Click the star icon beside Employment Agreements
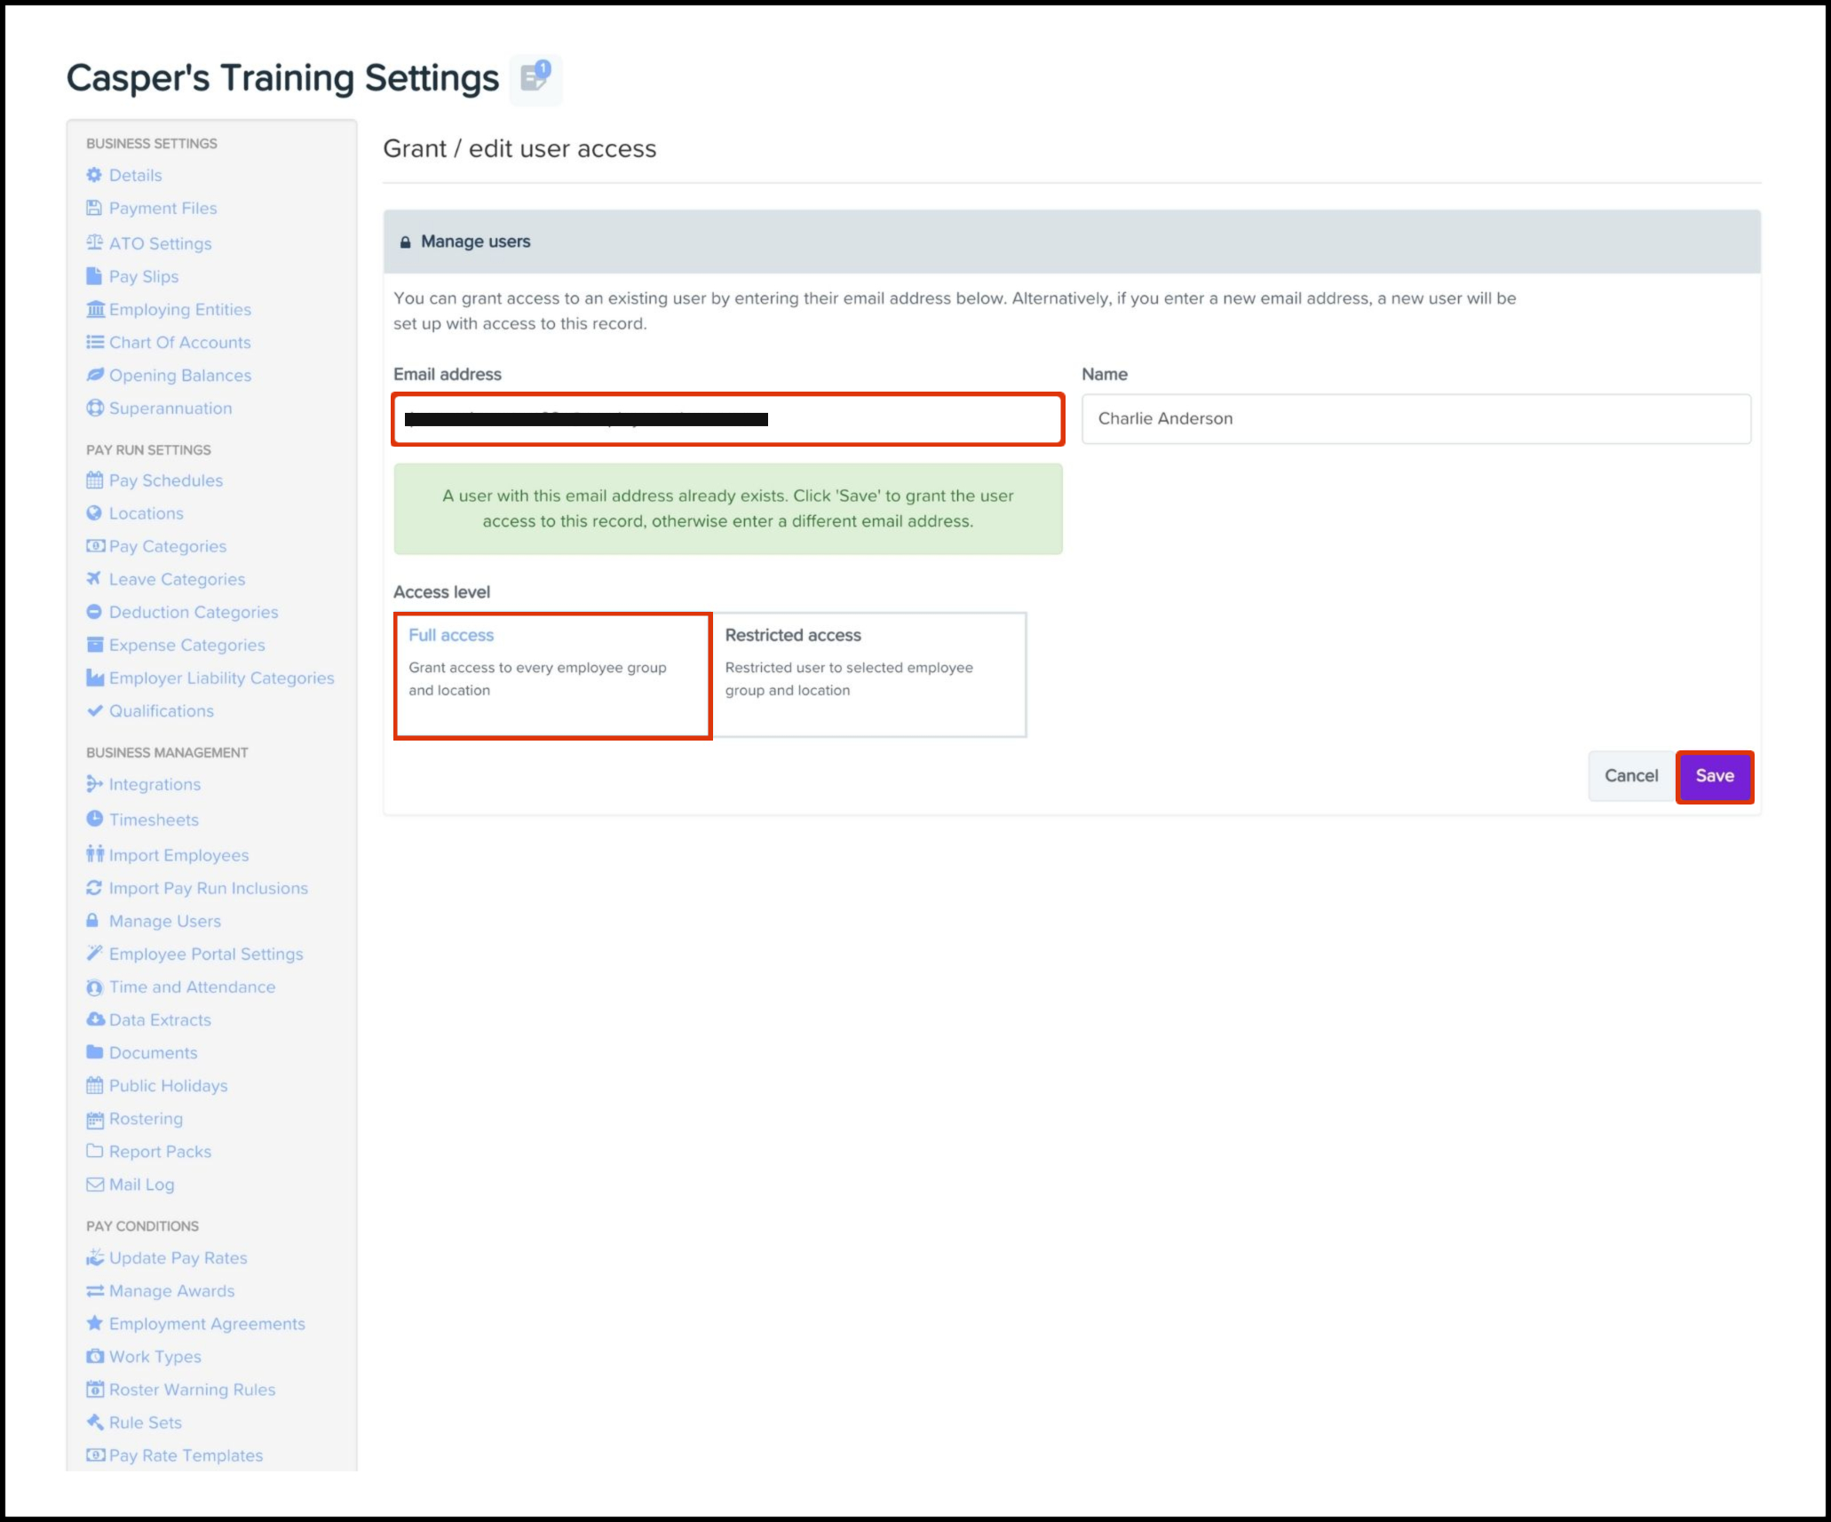The height and width of the screenshot is (1522, 1831). [x=94, y=1323]
